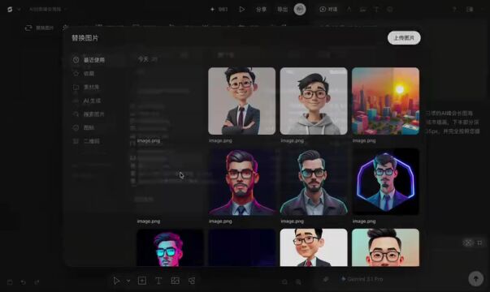Screen dimensions: 490x292
Task: Click the QR code icon in sidebar
Action: pyautogui.click(x=76, y=141)
